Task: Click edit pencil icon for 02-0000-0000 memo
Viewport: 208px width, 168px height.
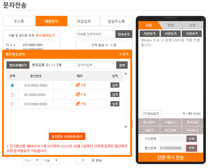Action: (78, 94)
